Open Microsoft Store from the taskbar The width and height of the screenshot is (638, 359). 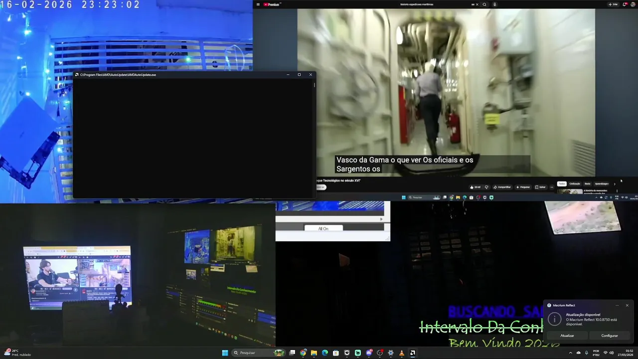click(x=336, y=353)
